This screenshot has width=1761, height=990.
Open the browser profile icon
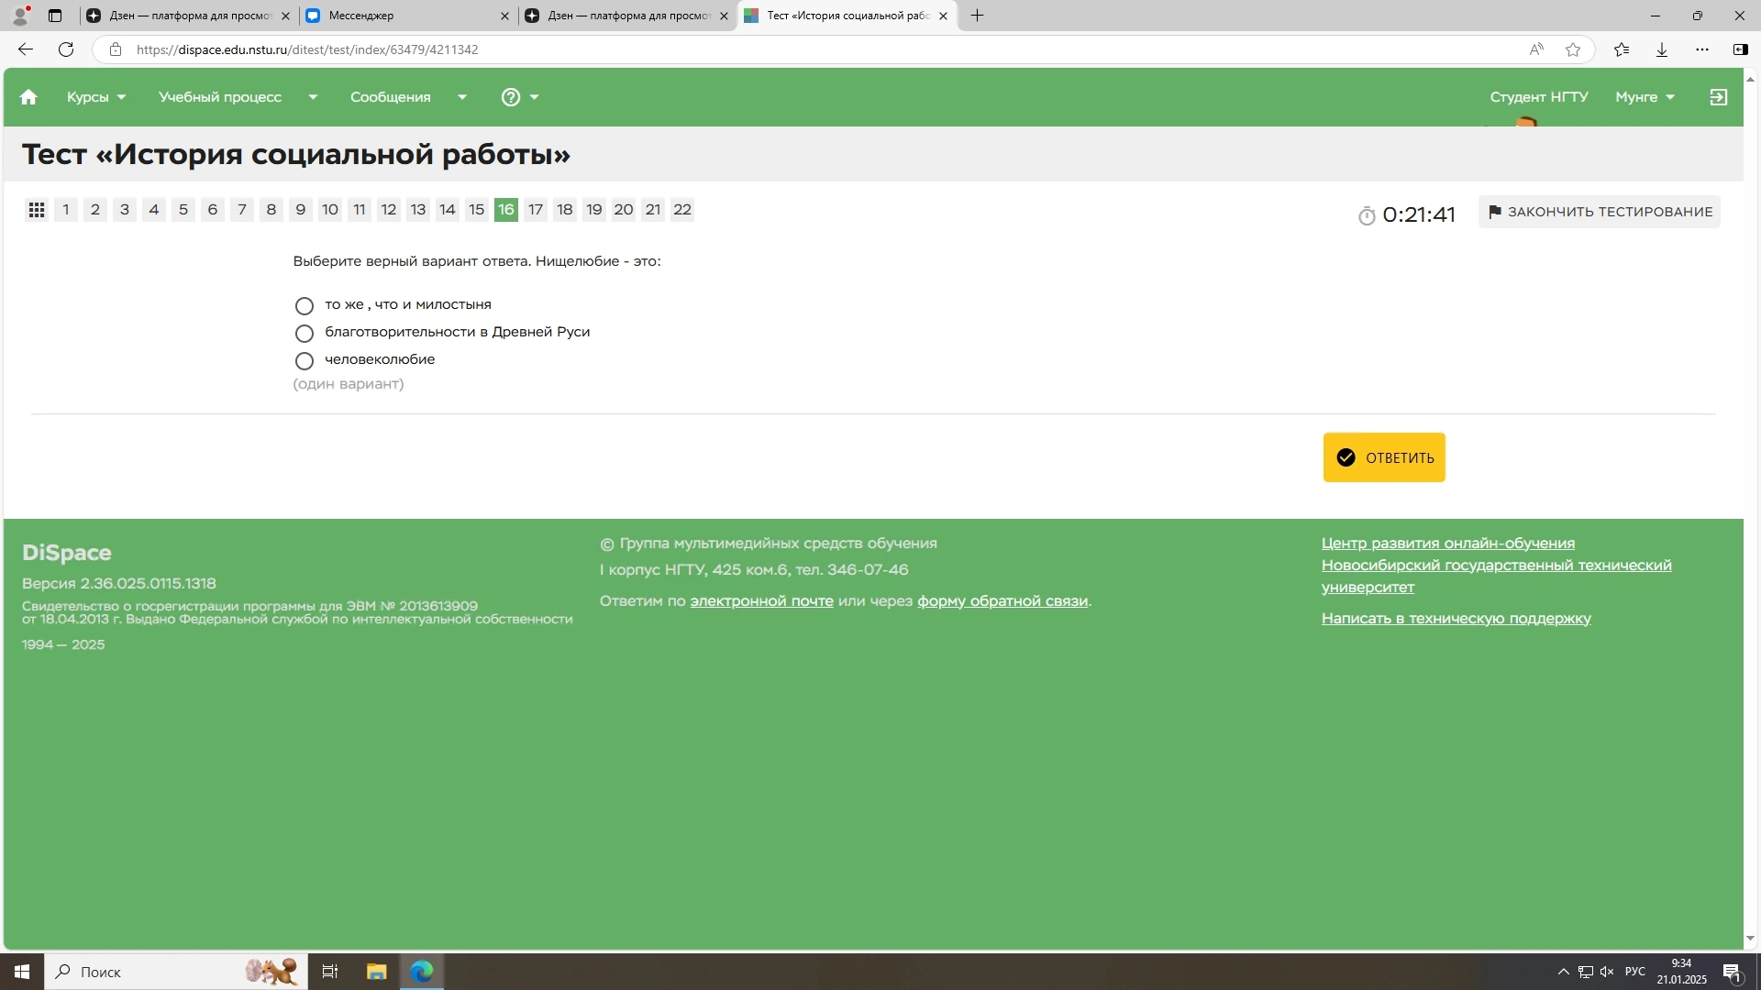[x=20, y=16]
